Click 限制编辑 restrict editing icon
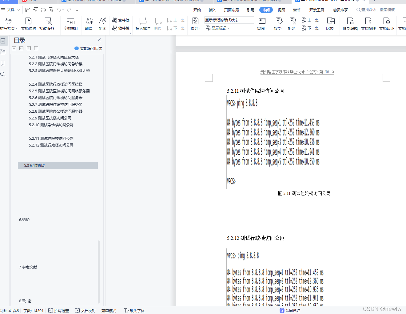This screenshot has height=314, width=406. (x=350, y=24)
